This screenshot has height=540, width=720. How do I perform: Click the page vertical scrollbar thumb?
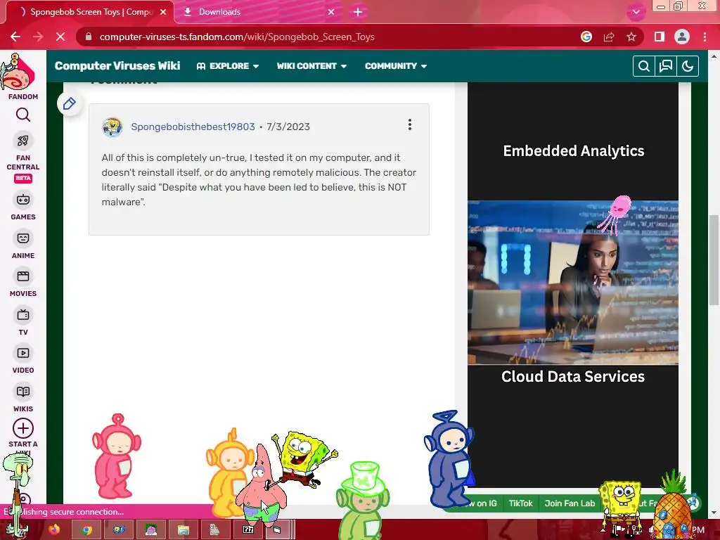pos(714,260)
